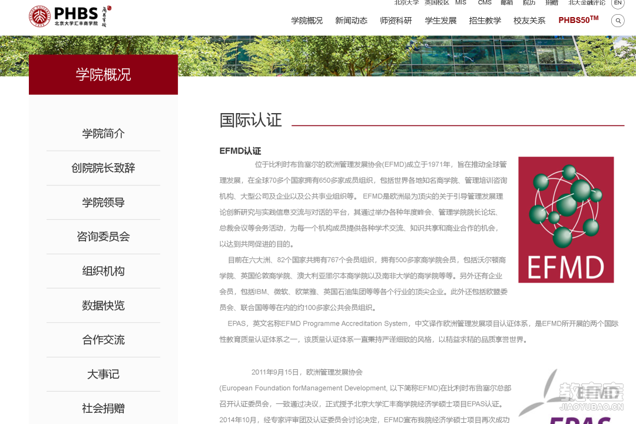Click the text line starting EPAS，英文名称EFMD

[423, 323]
